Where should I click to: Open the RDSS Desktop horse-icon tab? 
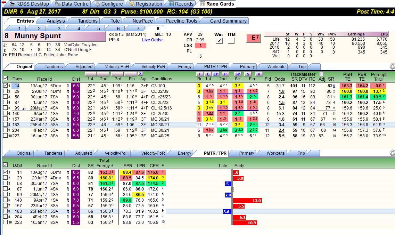tap(30, 4)
